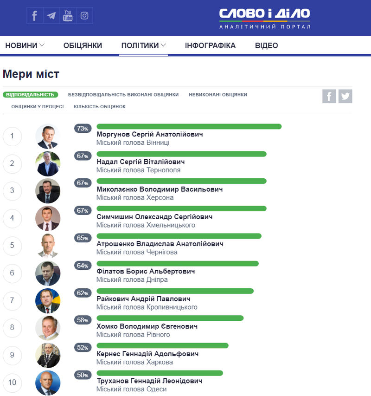
Task: Select the Відповідальність filter
Action: click(30, 95)
